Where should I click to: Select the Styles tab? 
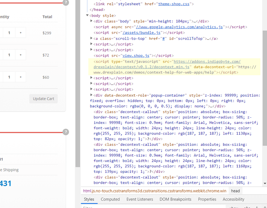pyautogui.click(x=89, y=199)
